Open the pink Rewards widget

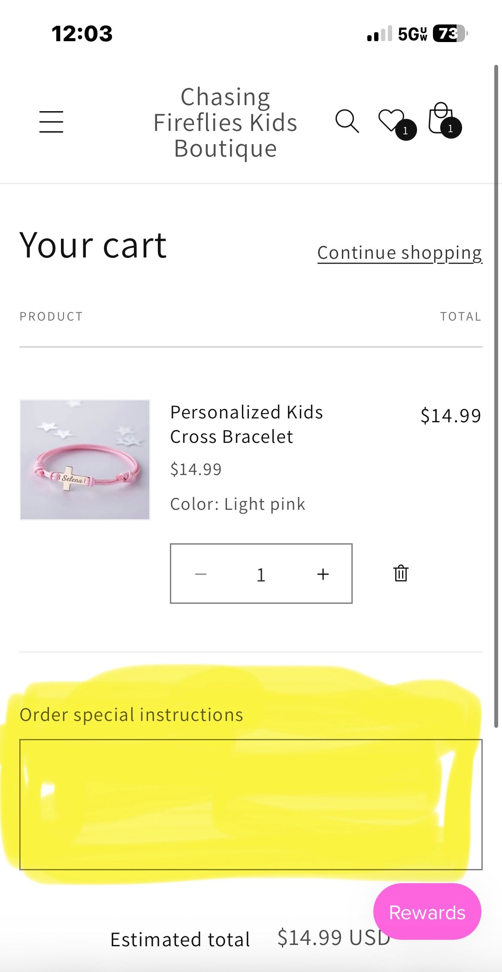[x=427, y=912]
